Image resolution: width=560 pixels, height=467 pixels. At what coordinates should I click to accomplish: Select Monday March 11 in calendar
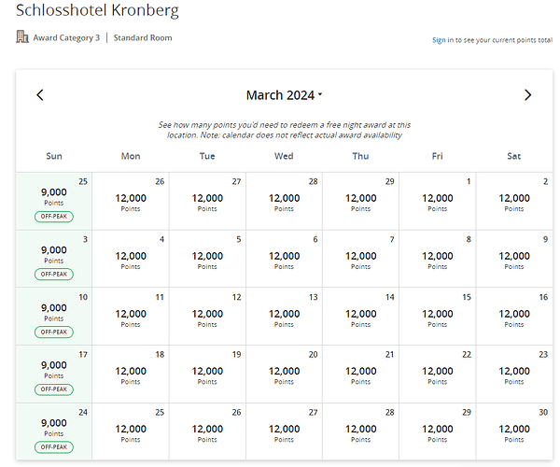coord(131,317)
